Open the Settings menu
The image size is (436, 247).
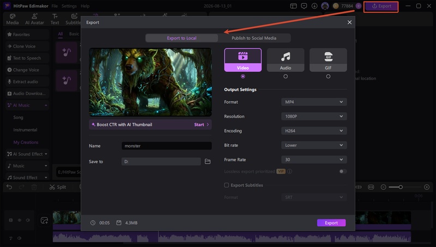point(69,6)
